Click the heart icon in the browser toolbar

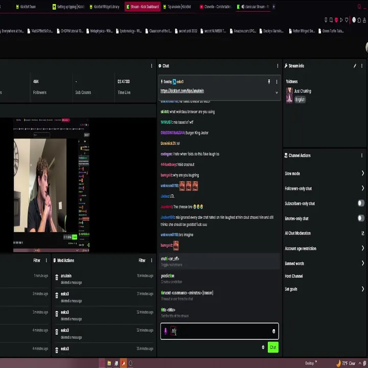click(x=347, y=20)
